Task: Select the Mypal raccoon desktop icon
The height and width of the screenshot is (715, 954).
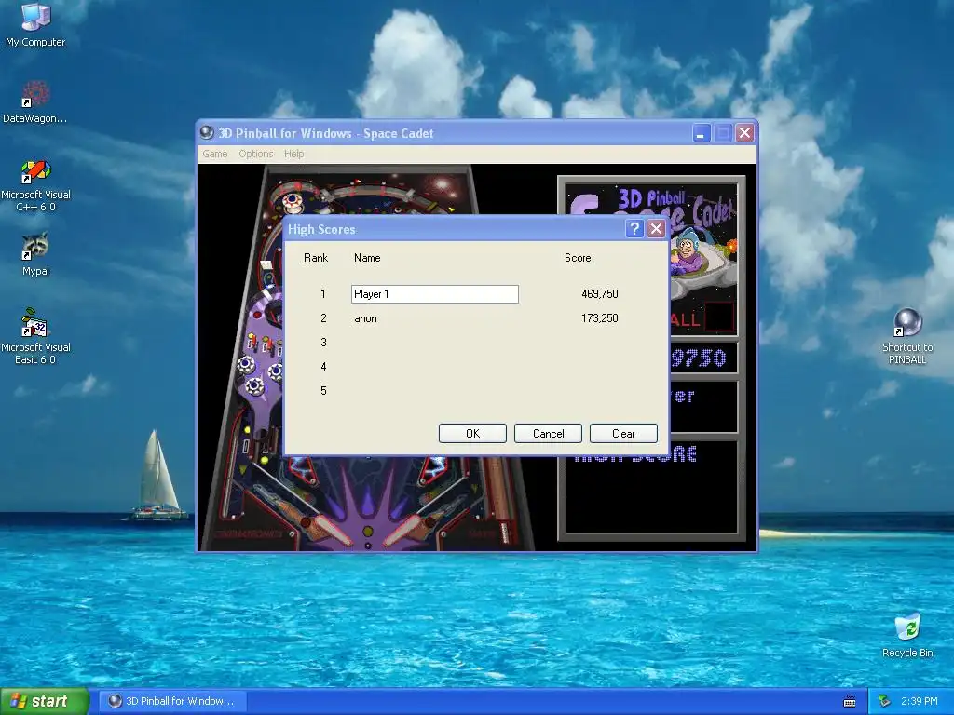Action: click(x=35, y=254)
